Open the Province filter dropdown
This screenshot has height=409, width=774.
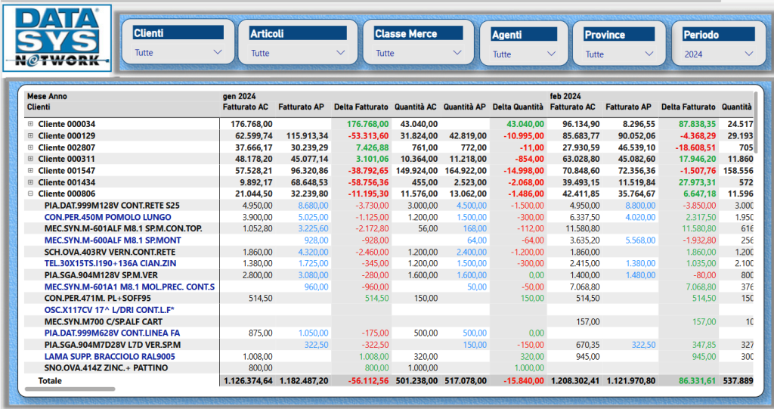(x=649, y=54)
